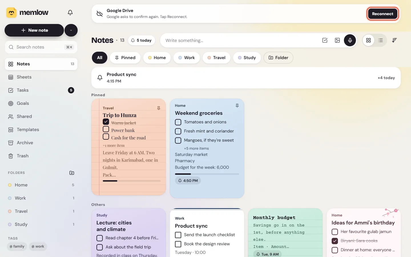Open Archive in the sidebar
This screenshot has width=411, height=257.
pyautogui.click(x=41, y=143)
